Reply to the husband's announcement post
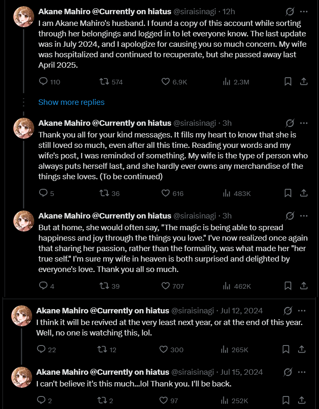 [43, 81]
